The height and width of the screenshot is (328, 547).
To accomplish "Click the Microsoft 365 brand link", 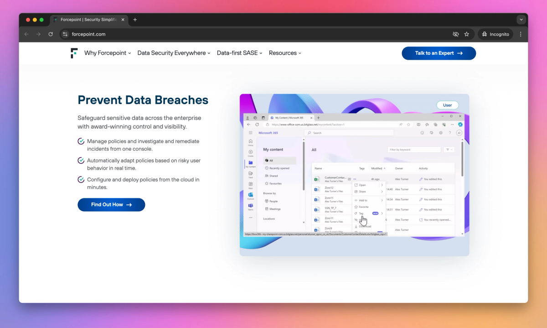I will pyautogui.click(x=268, y=133).
